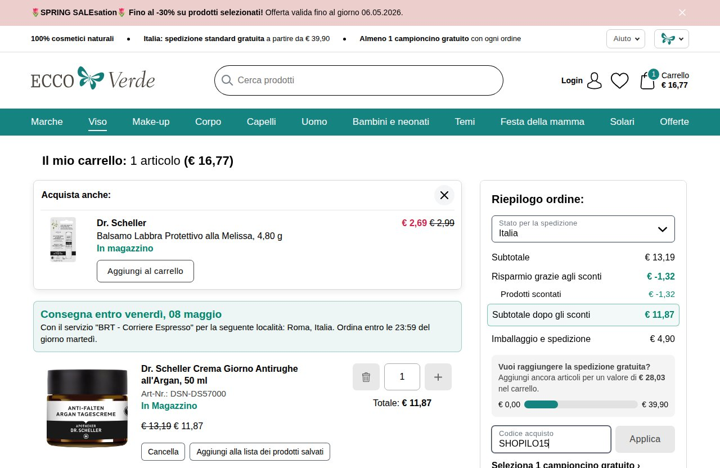Viewport: 720px width, 468px height.
Task: Click the Prodotti scontati row
Action: 588,294
